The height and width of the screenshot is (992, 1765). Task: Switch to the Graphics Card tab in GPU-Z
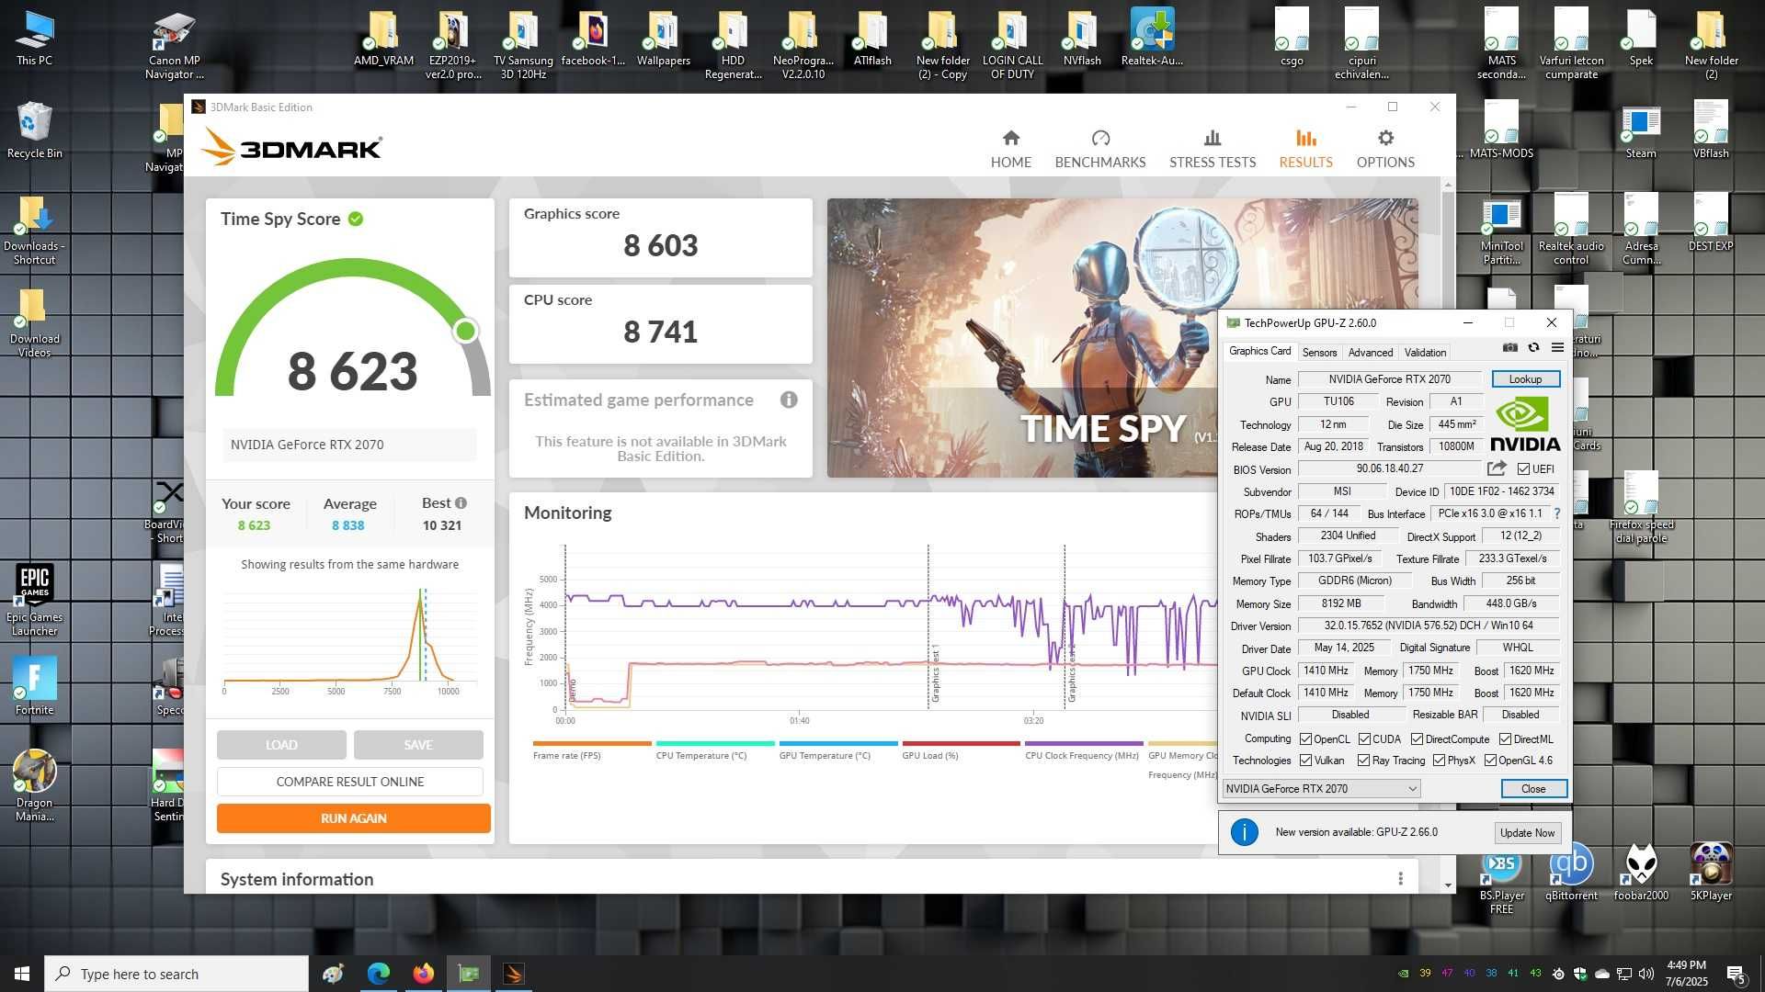1259,352
